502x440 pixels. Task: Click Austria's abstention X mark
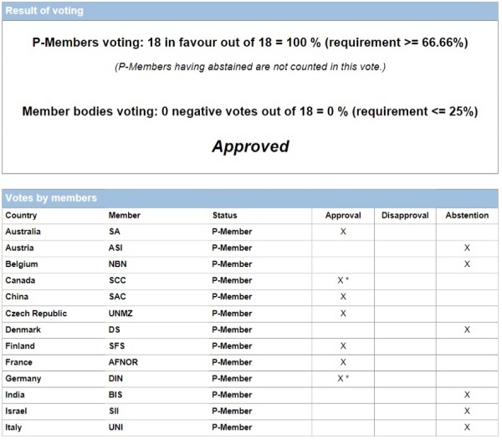[467, 248]
